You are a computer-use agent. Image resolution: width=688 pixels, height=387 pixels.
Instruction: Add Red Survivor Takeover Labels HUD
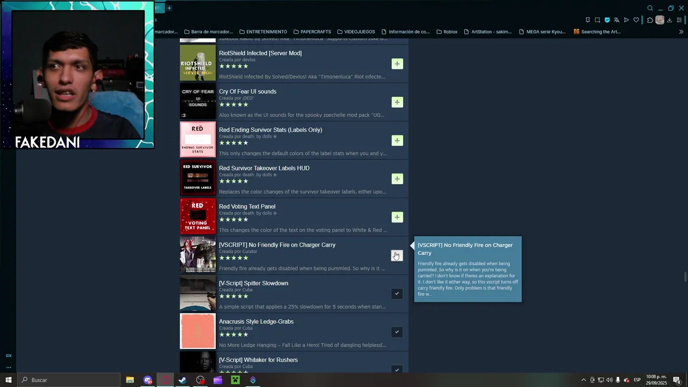[397, 179]
